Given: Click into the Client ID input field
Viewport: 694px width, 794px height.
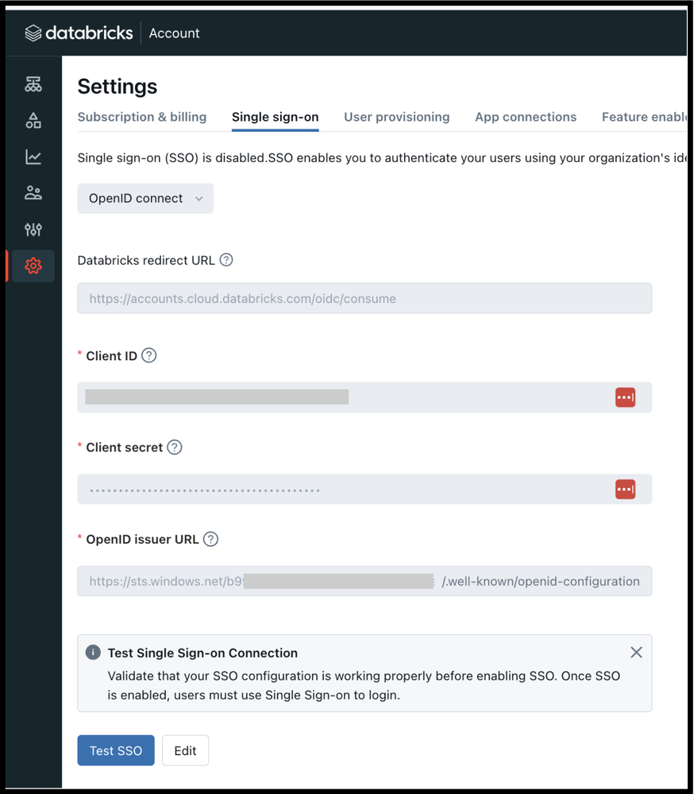Looking at the screenshot, I should coord(364,397).
